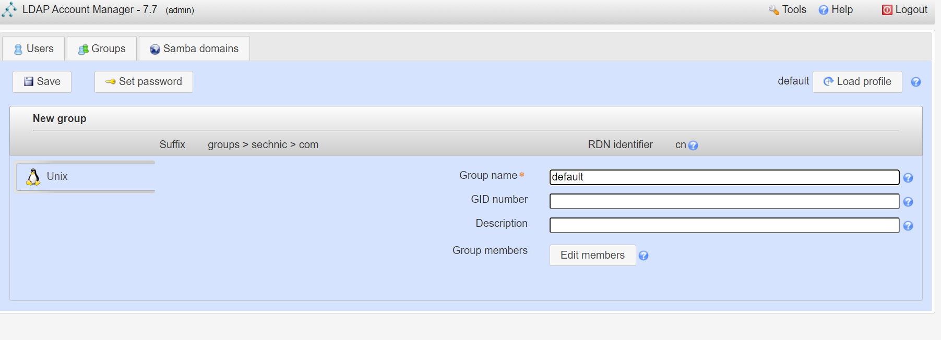Click the Set password button

144,82
